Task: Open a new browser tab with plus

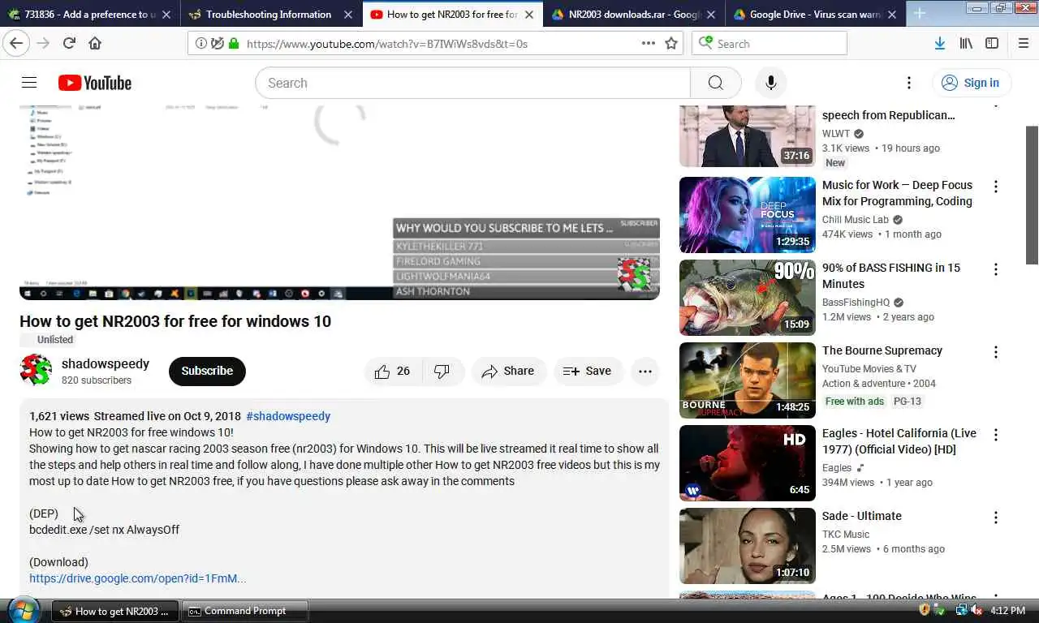Action: pos(920,13)
